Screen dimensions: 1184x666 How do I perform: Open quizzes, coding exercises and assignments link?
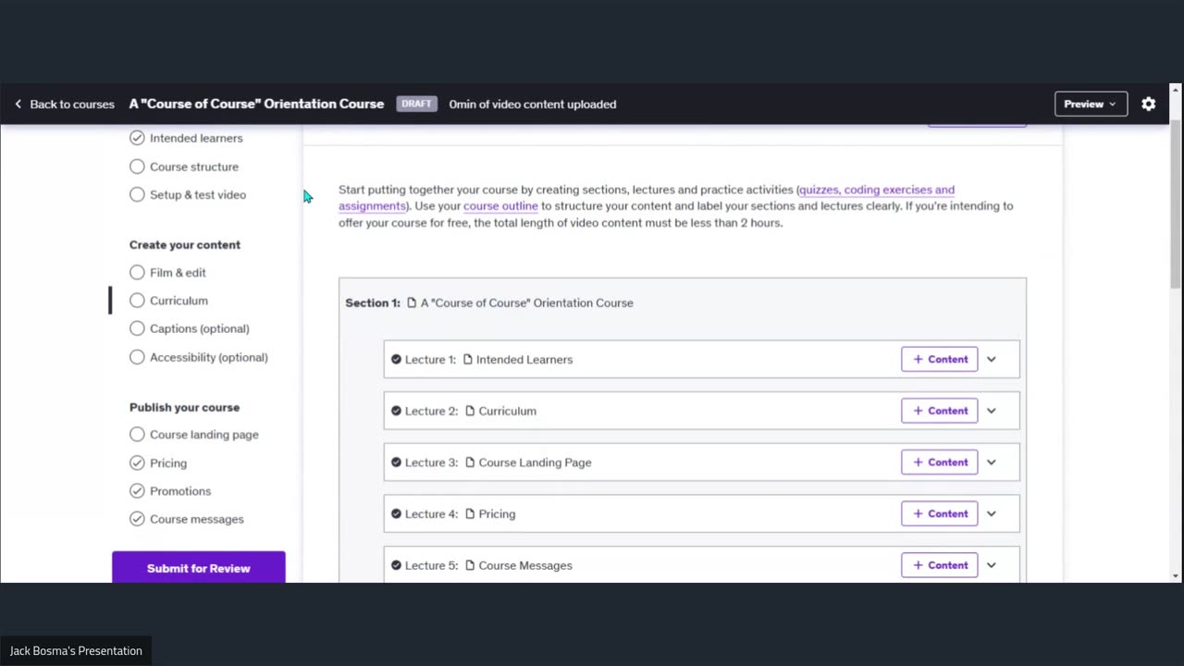tap(877, 190)
